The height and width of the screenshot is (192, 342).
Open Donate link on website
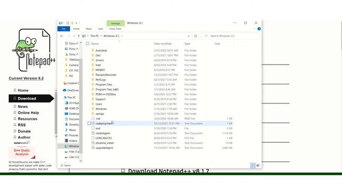[x=24, y=131]
